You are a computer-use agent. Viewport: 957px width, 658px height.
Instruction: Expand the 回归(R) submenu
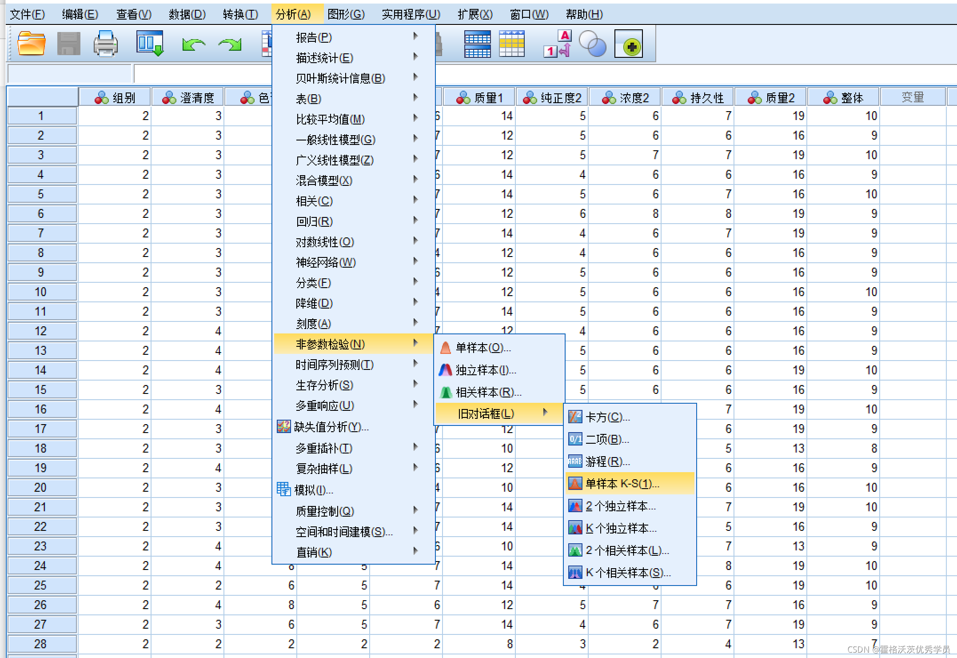314,221
